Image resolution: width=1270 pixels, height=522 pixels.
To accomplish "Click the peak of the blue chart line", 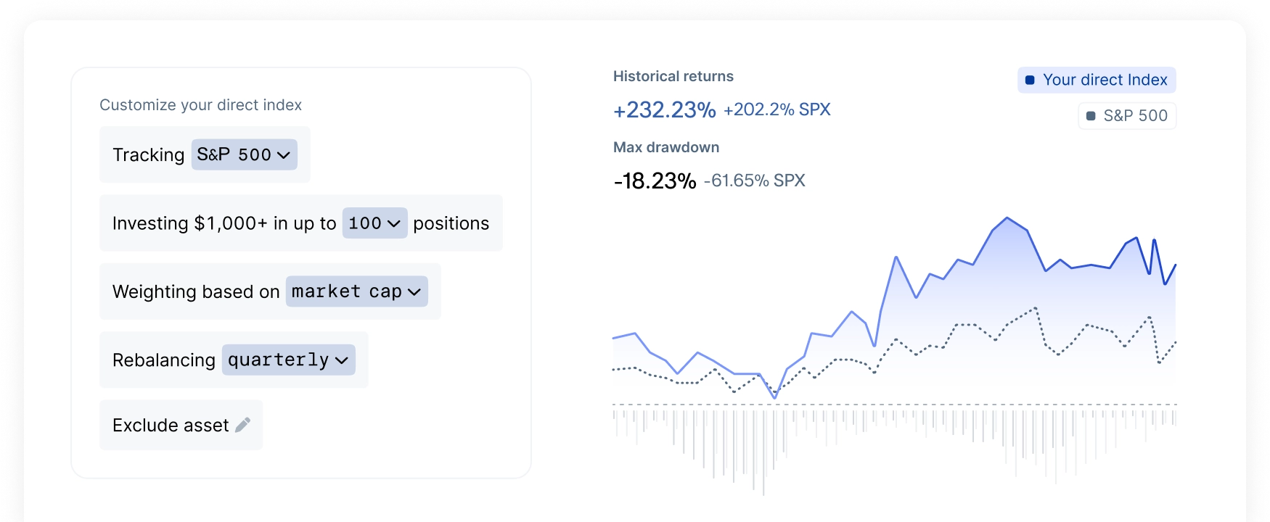I will coord(1007,217).
